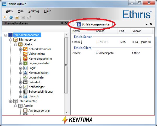
Task: Click the Logik braces icon
Action: [x=25, y=68]
